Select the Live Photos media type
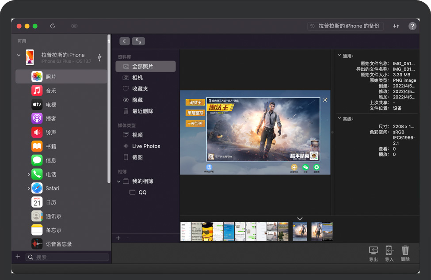This screenshot has width=431, height=280. [146, 146]
